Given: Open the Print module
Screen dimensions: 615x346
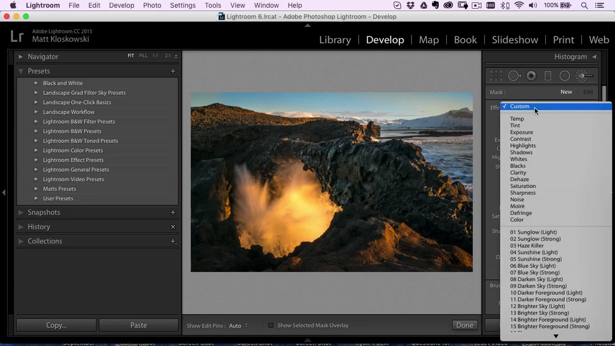Looking at the screenshot, I should pos(563,40).
